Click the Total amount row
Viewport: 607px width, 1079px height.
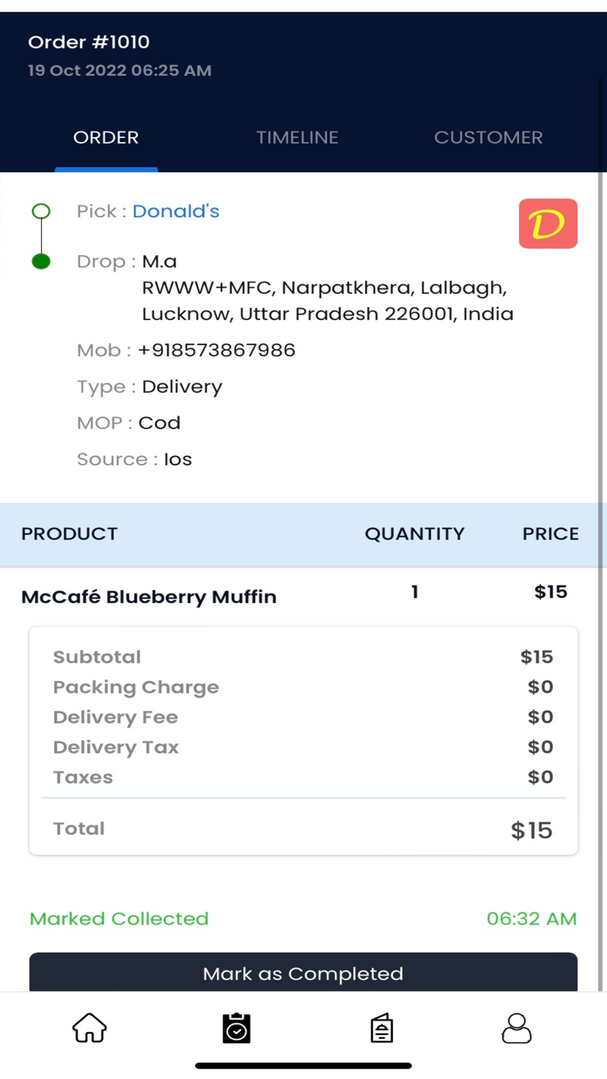pyautogui.click(x=302, y=830)
